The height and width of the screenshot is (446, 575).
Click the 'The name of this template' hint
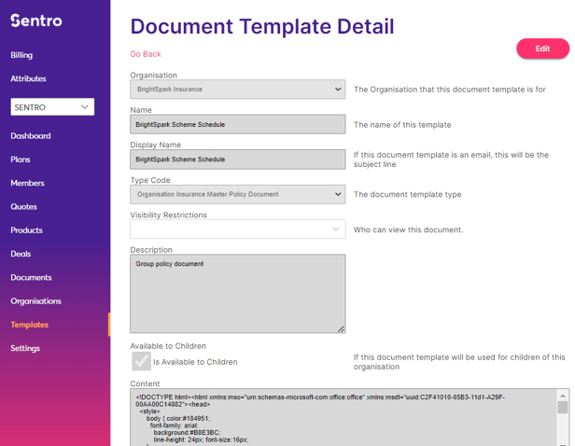pyautogui.click(x=402, y=125)
